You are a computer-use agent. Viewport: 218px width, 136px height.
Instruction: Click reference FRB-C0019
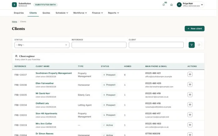point(21,125)
